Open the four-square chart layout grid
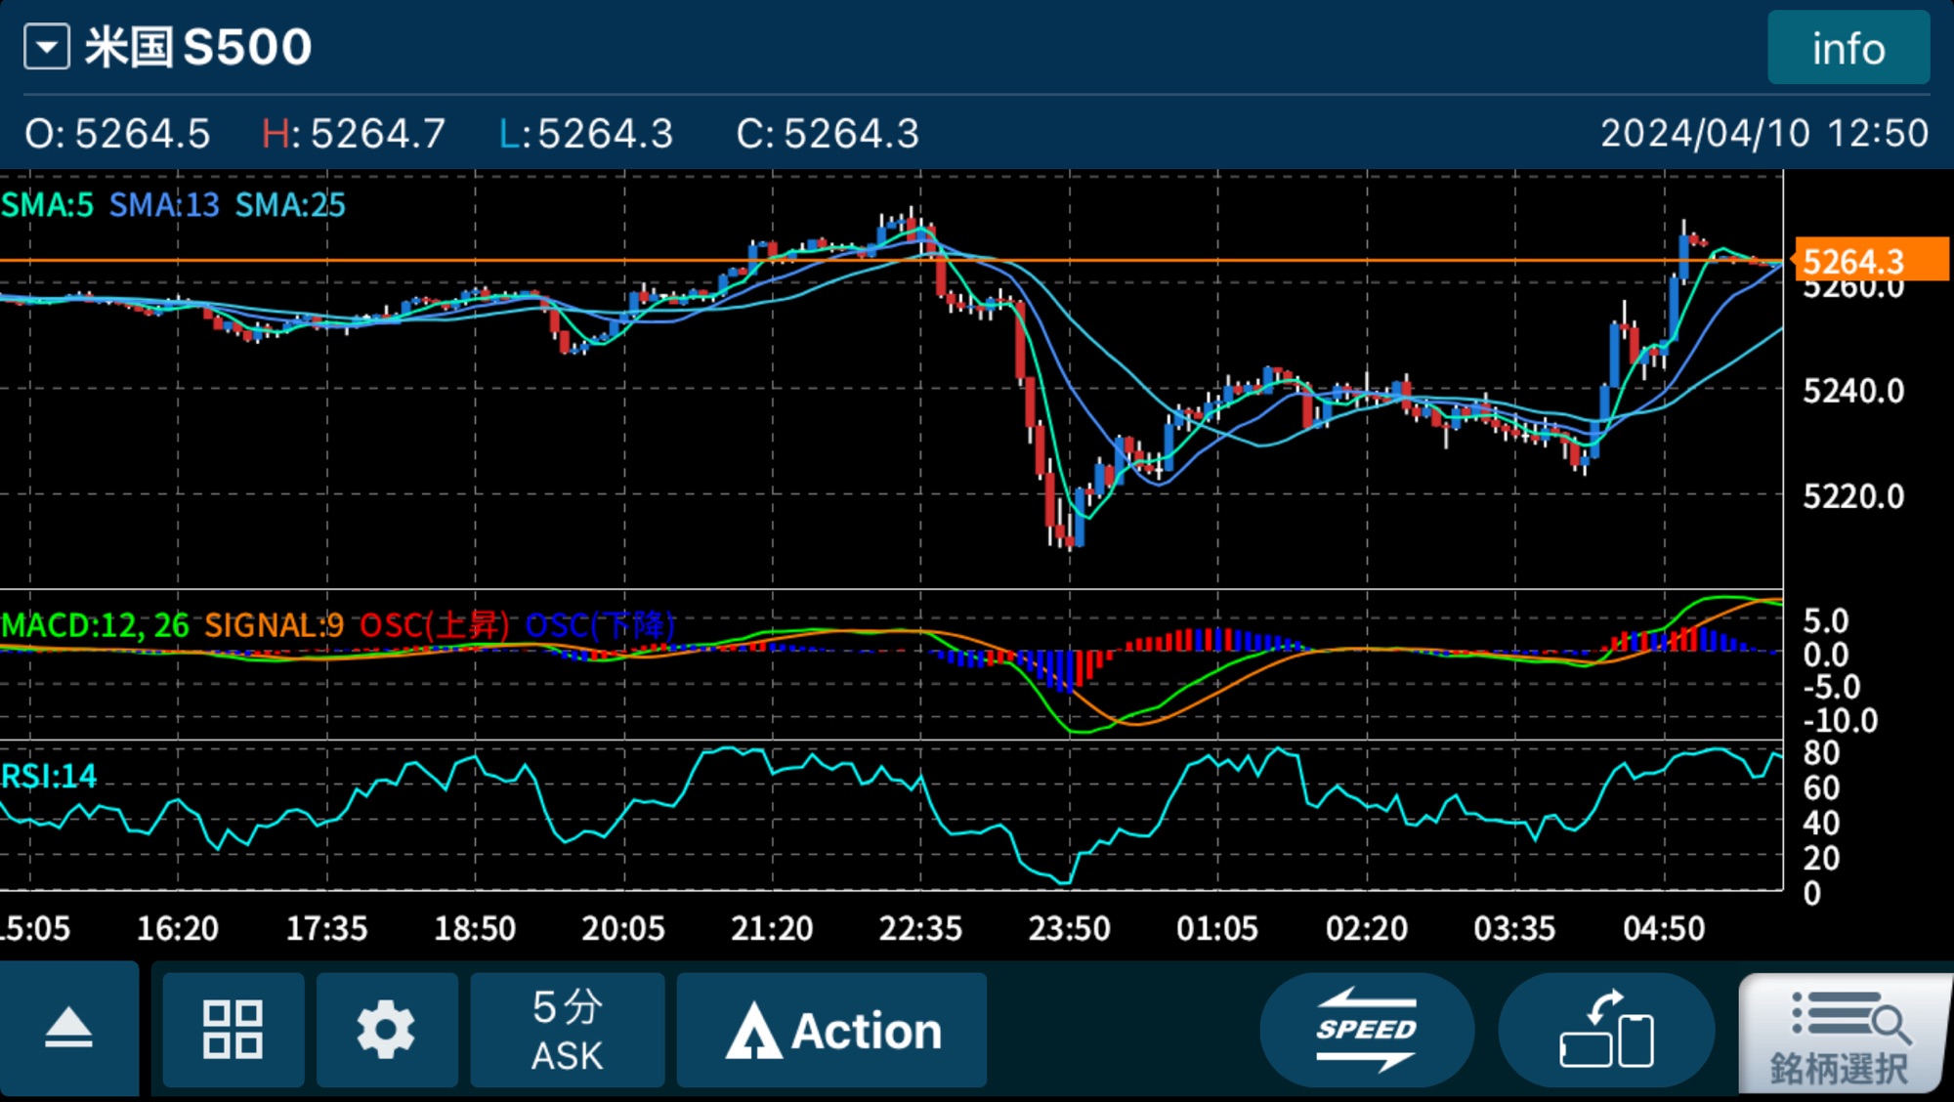 click(233, 1029)
